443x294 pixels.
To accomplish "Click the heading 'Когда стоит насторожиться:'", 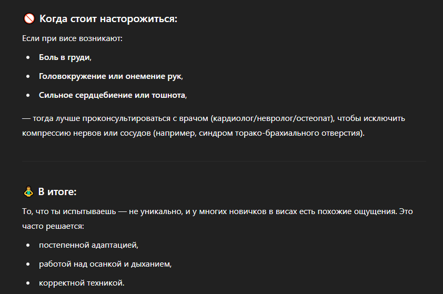I will [108, 18].
